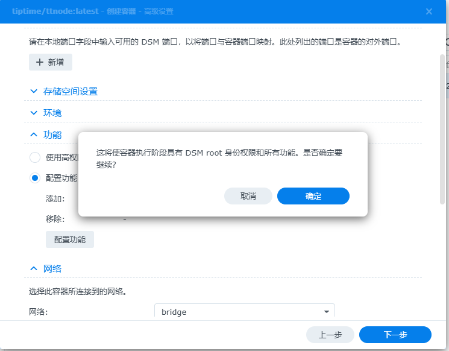The width and height of the screenshot is (449, 351).
Task: Expand the 环境 section heading
Action: click(x=52, y=113)
